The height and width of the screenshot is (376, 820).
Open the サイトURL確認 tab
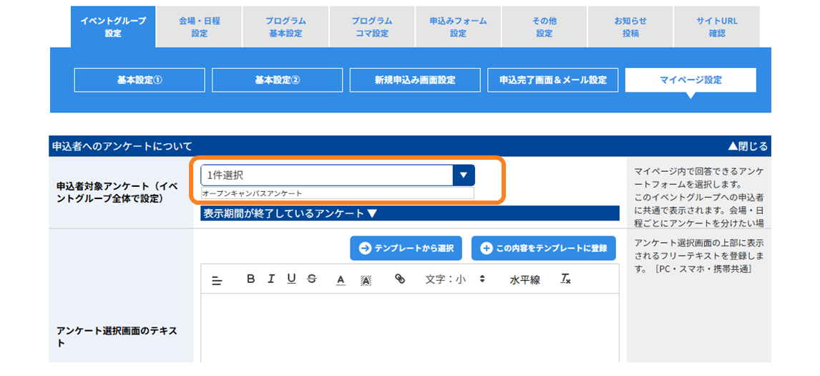[x=716, y=26]
